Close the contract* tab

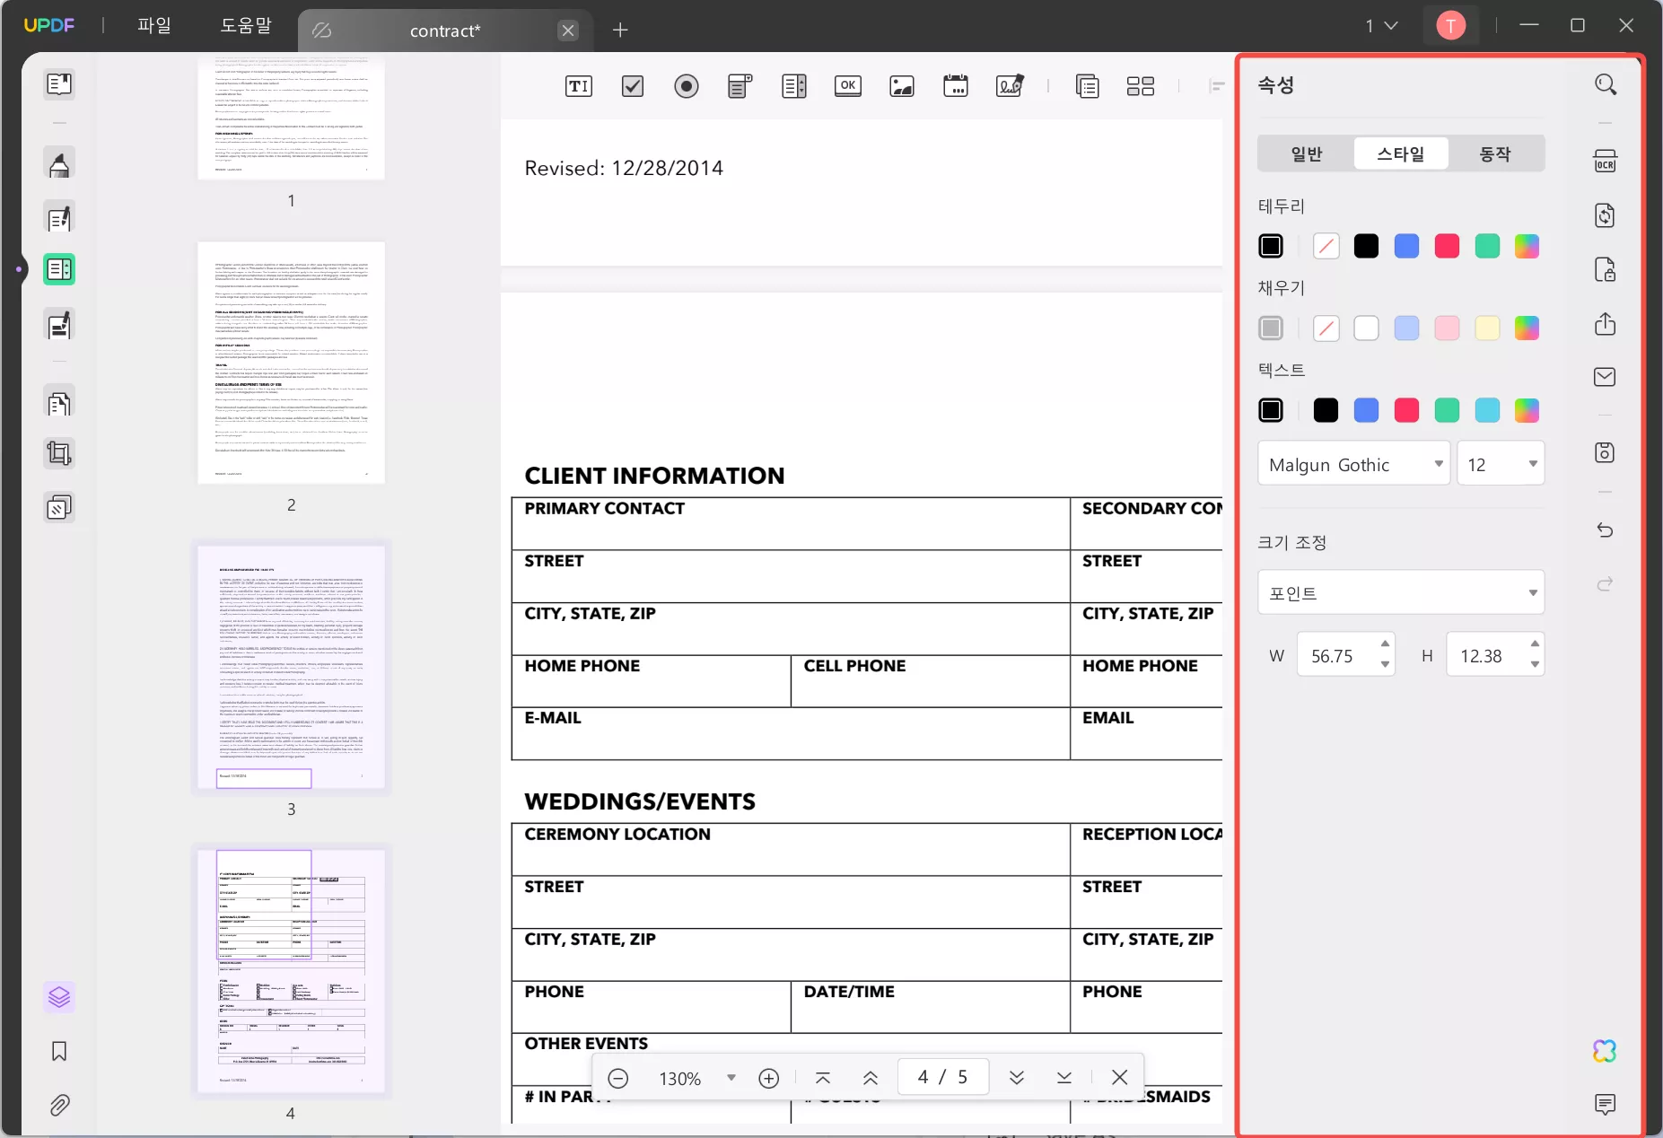click(568, 31)
